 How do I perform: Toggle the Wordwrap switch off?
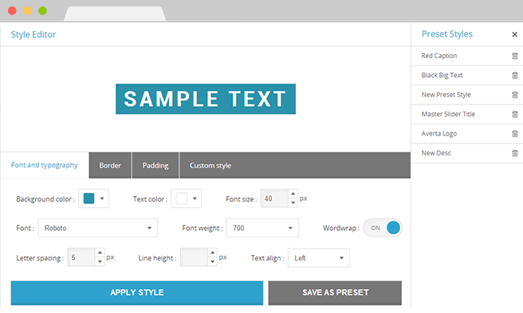coord(383,228)
